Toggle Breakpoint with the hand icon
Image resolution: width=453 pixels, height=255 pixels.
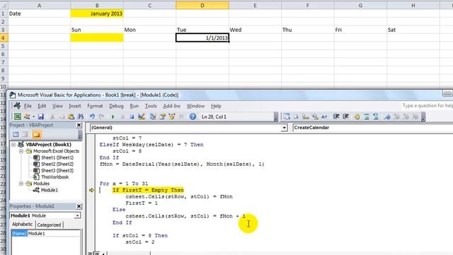(x=357, y=116)
